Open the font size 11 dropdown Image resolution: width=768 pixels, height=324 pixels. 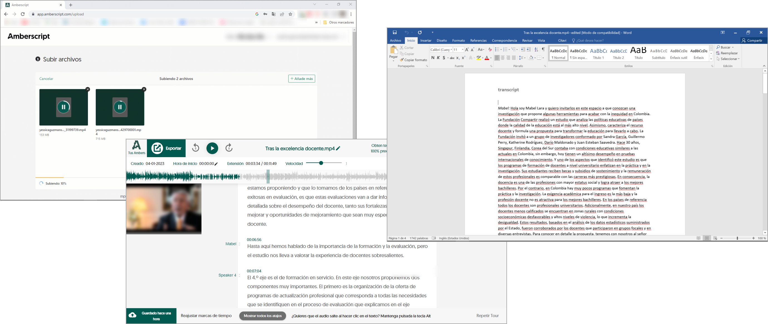point(462,50)
